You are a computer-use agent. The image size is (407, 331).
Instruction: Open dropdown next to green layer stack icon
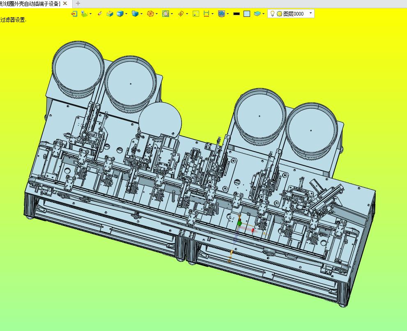point(91,14)
